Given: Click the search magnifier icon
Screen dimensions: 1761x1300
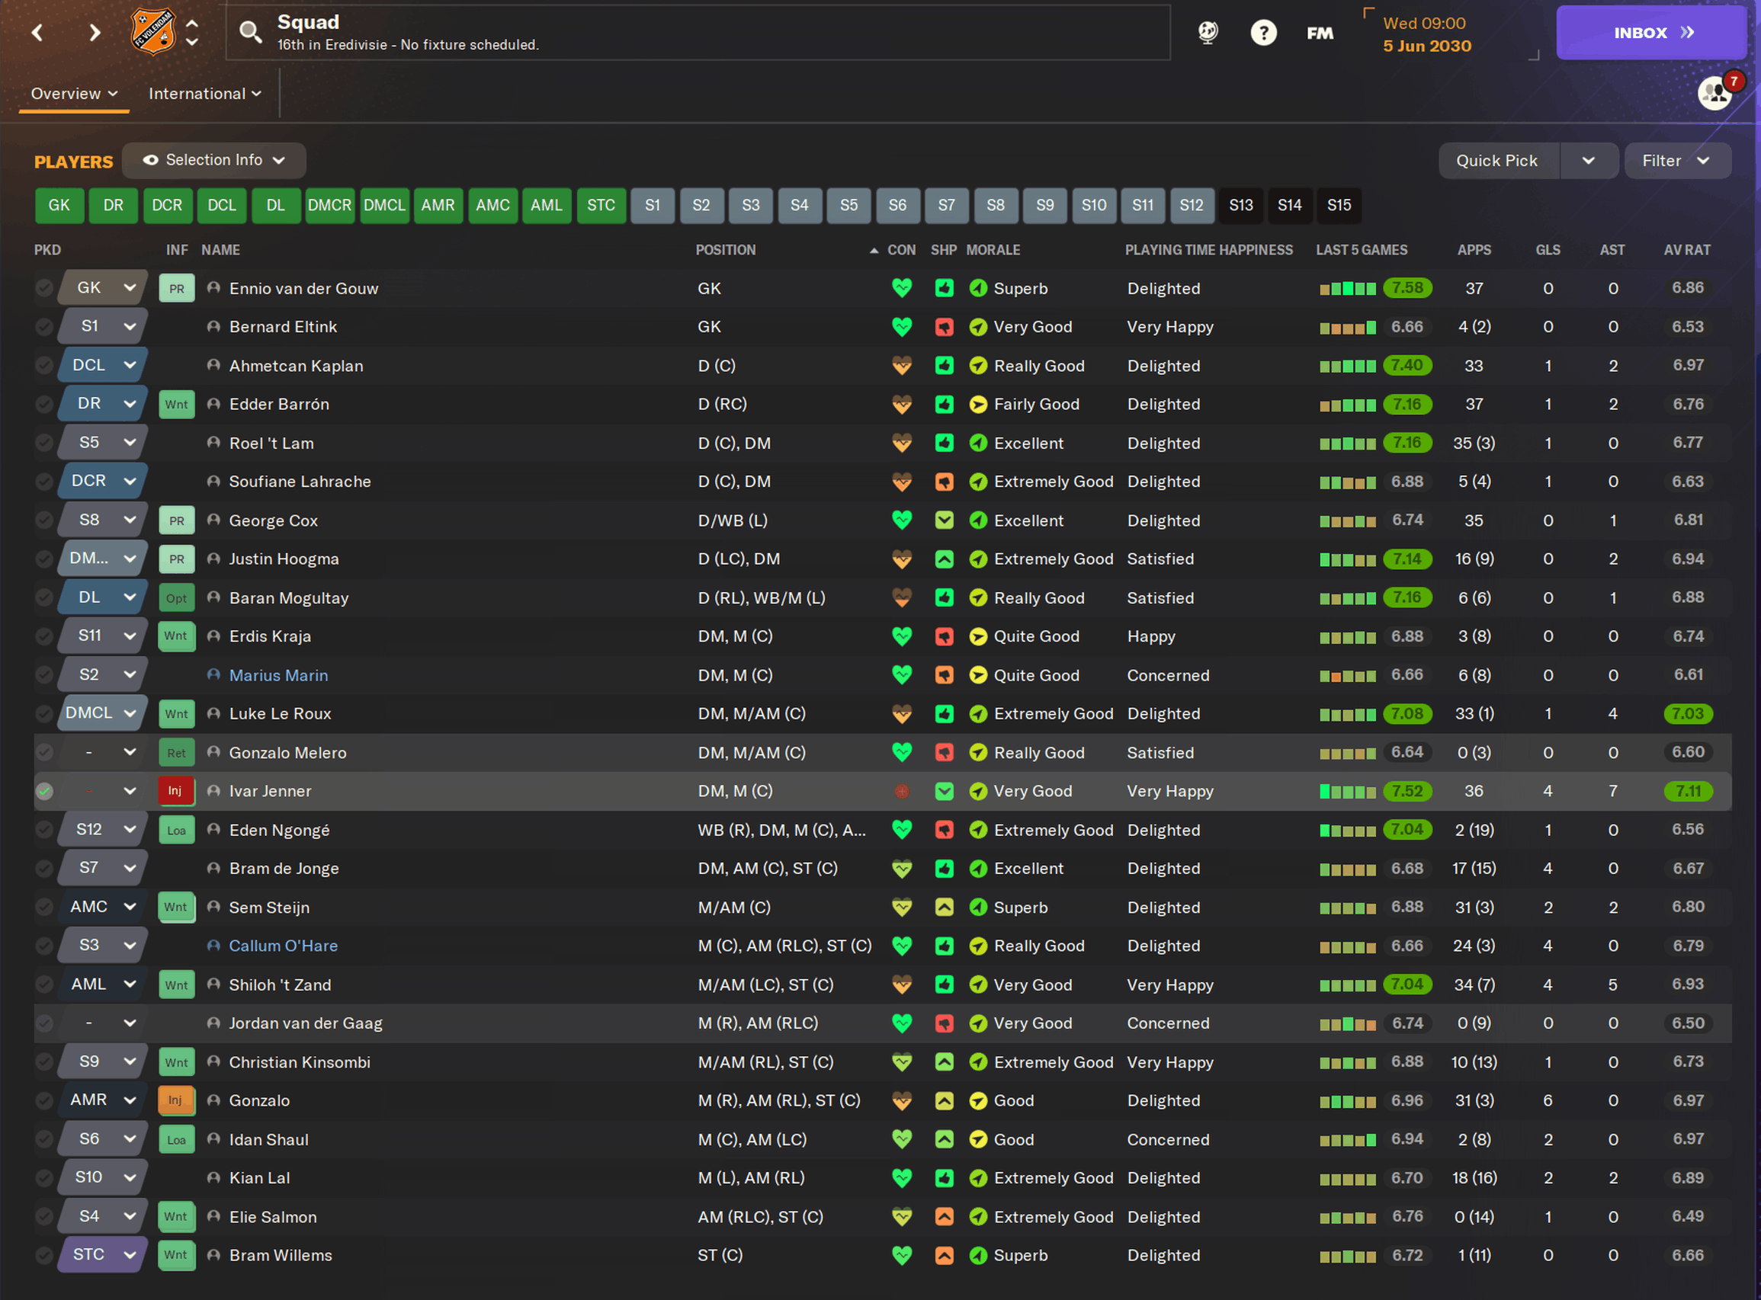Looking at the screenshot, I should click(250, 32).
